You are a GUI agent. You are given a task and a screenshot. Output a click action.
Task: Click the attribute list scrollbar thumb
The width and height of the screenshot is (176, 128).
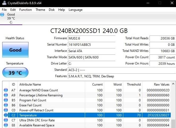pos(173,124)
